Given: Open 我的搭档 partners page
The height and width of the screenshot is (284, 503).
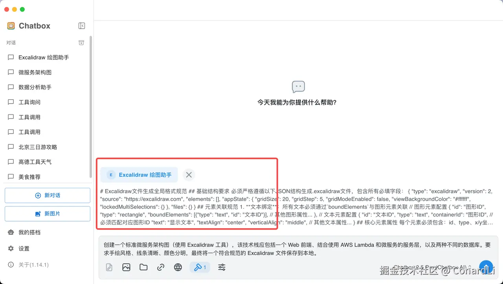Looking at the screenshot, I should point(47,232).
